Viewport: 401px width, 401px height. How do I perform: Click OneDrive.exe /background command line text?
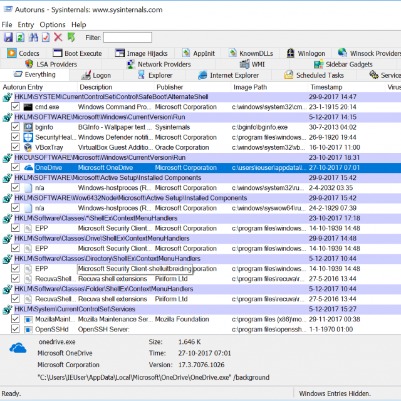pyautogui.click(x=153, y=377)
